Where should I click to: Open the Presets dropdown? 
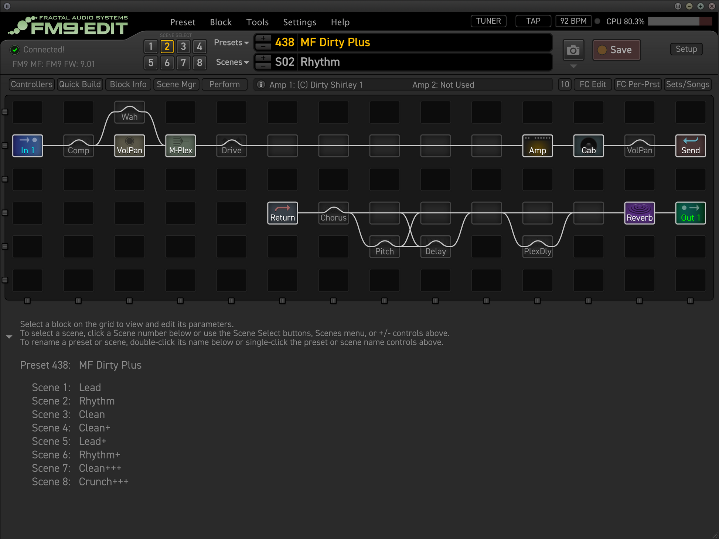[x=231, y=42]
